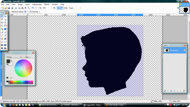The image size is (190, 107).
Task: Select the Ellipse Select tool
Action: tap(2, 23)
